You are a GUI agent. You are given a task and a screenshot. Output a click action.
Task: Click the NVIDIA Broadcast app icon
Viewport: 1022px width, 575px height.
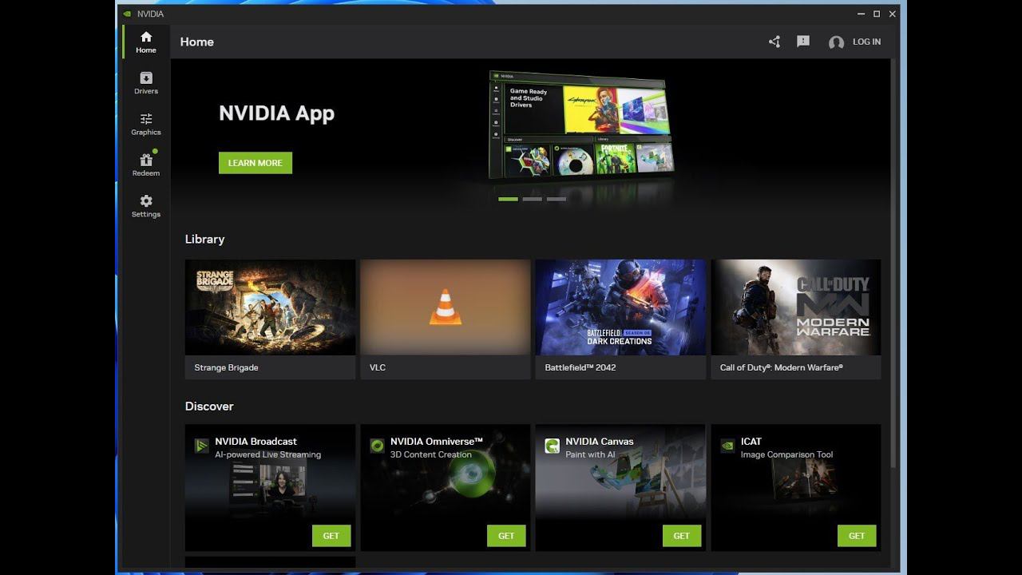(x=202, y=446)
